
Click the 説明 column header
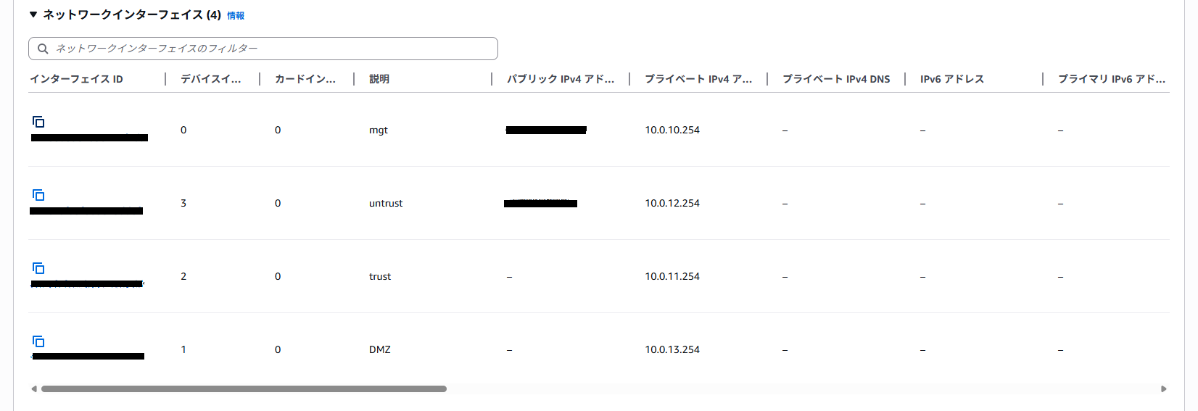click(379, 79)
